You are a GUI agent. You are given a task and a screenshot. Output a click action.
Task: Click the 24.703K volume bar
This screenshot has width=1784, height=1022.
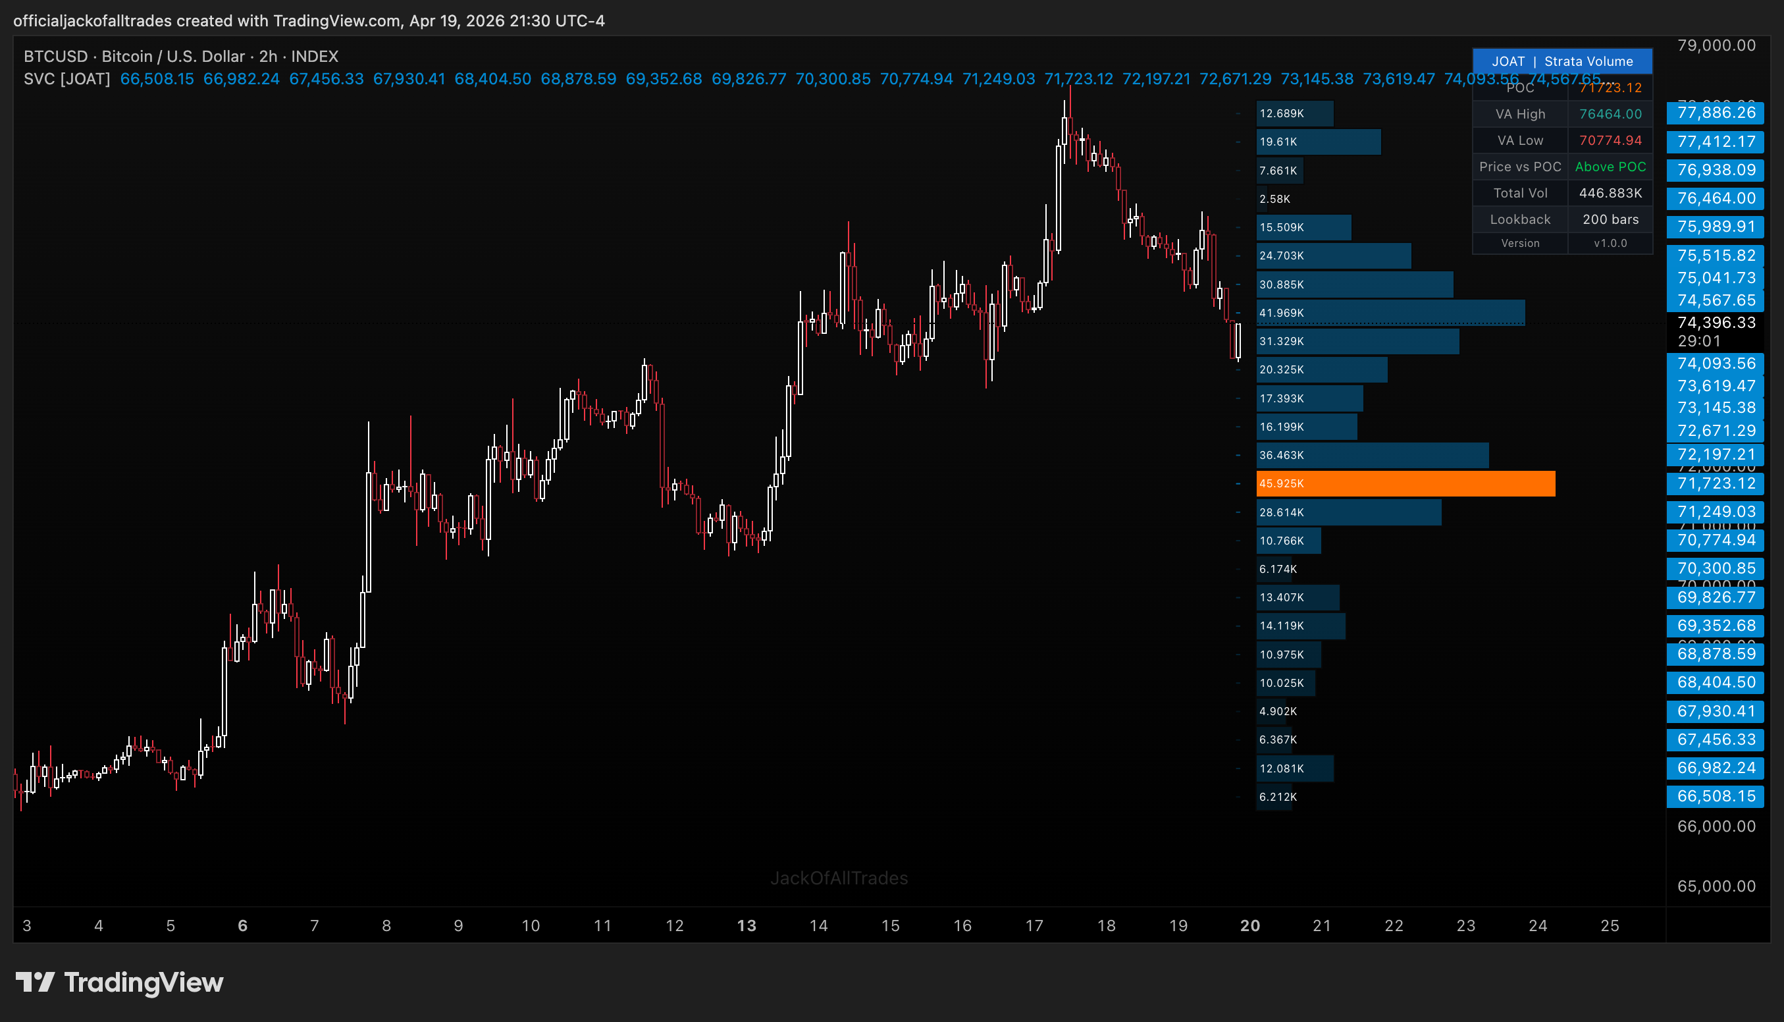(x=1334, y=255)
